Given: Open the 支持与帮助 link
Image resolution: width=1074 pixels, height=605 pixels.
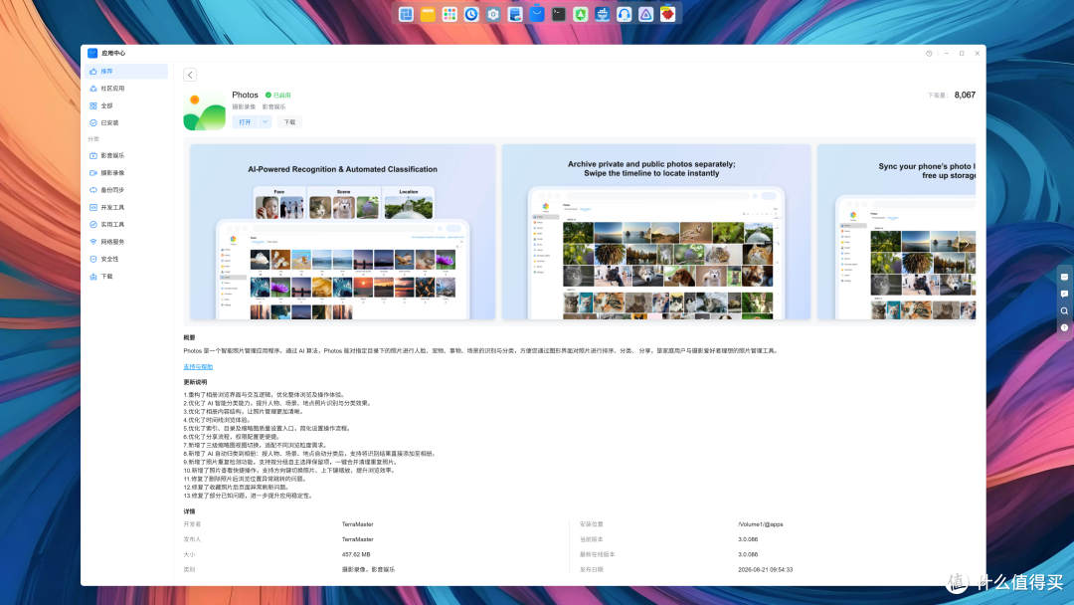Looking at the screenshot, I should pyautogui.click(x=198, y=366).
